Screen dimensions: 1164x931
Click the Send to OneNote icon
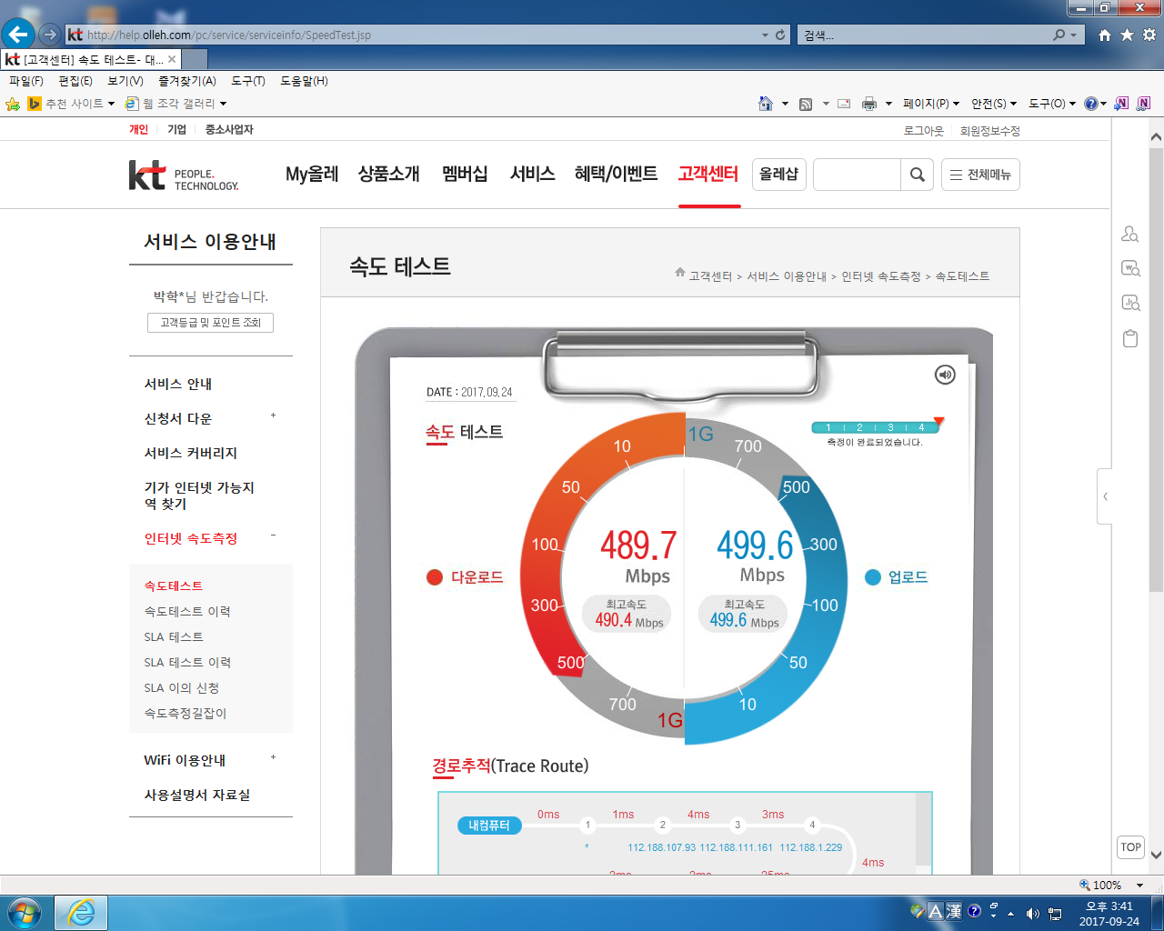(x=1121, y=104)
